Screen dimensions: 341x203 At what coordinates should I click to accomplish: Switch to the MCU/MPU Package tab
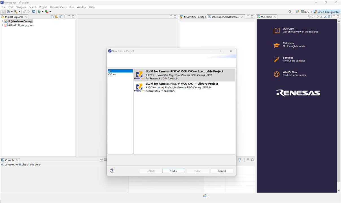pos(193,17)
